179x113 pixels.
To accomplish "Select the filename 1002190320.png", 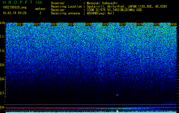I will coord(15,8).
